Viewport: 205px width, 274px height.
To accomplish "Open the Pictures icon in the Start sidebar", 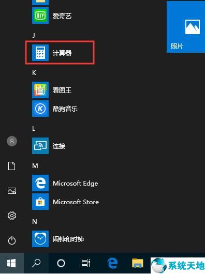I will coord(12,191).
